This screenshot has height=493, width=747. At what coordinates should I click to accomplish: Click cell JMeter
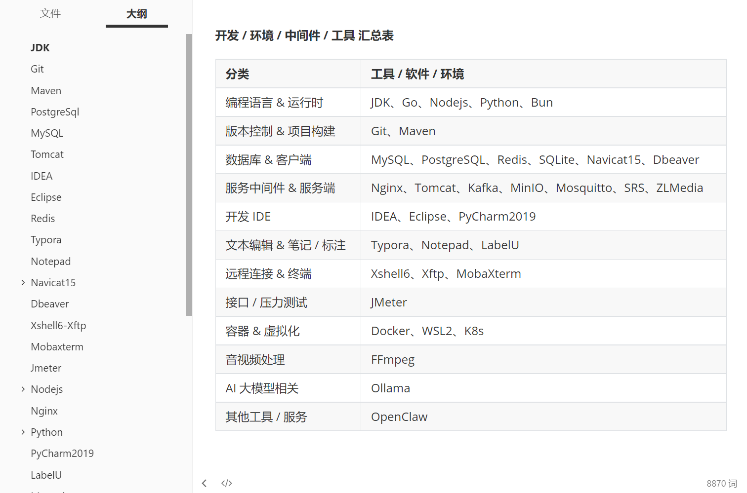click(x=543, y=303)
